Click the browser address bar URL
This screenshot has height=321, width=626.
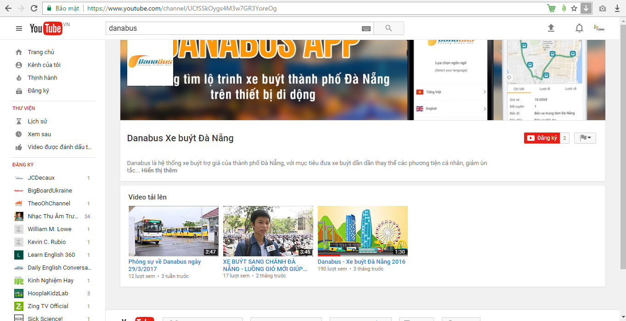pyautogui.click(x=182, y=8)
